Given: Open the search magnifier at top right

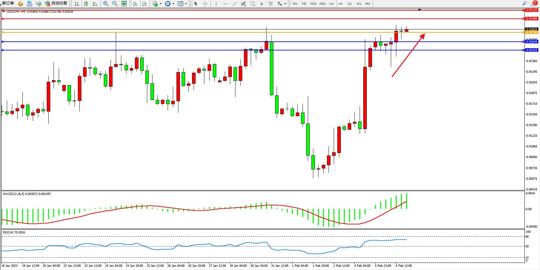Looking at the screenshot, I should pyautogui.click(x=524, y=3).
